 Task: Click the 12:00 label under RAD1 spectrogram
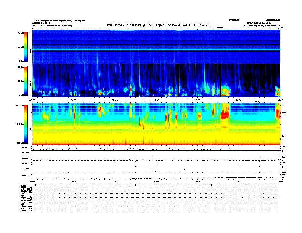pyautogui.click(x=156, y=100)
